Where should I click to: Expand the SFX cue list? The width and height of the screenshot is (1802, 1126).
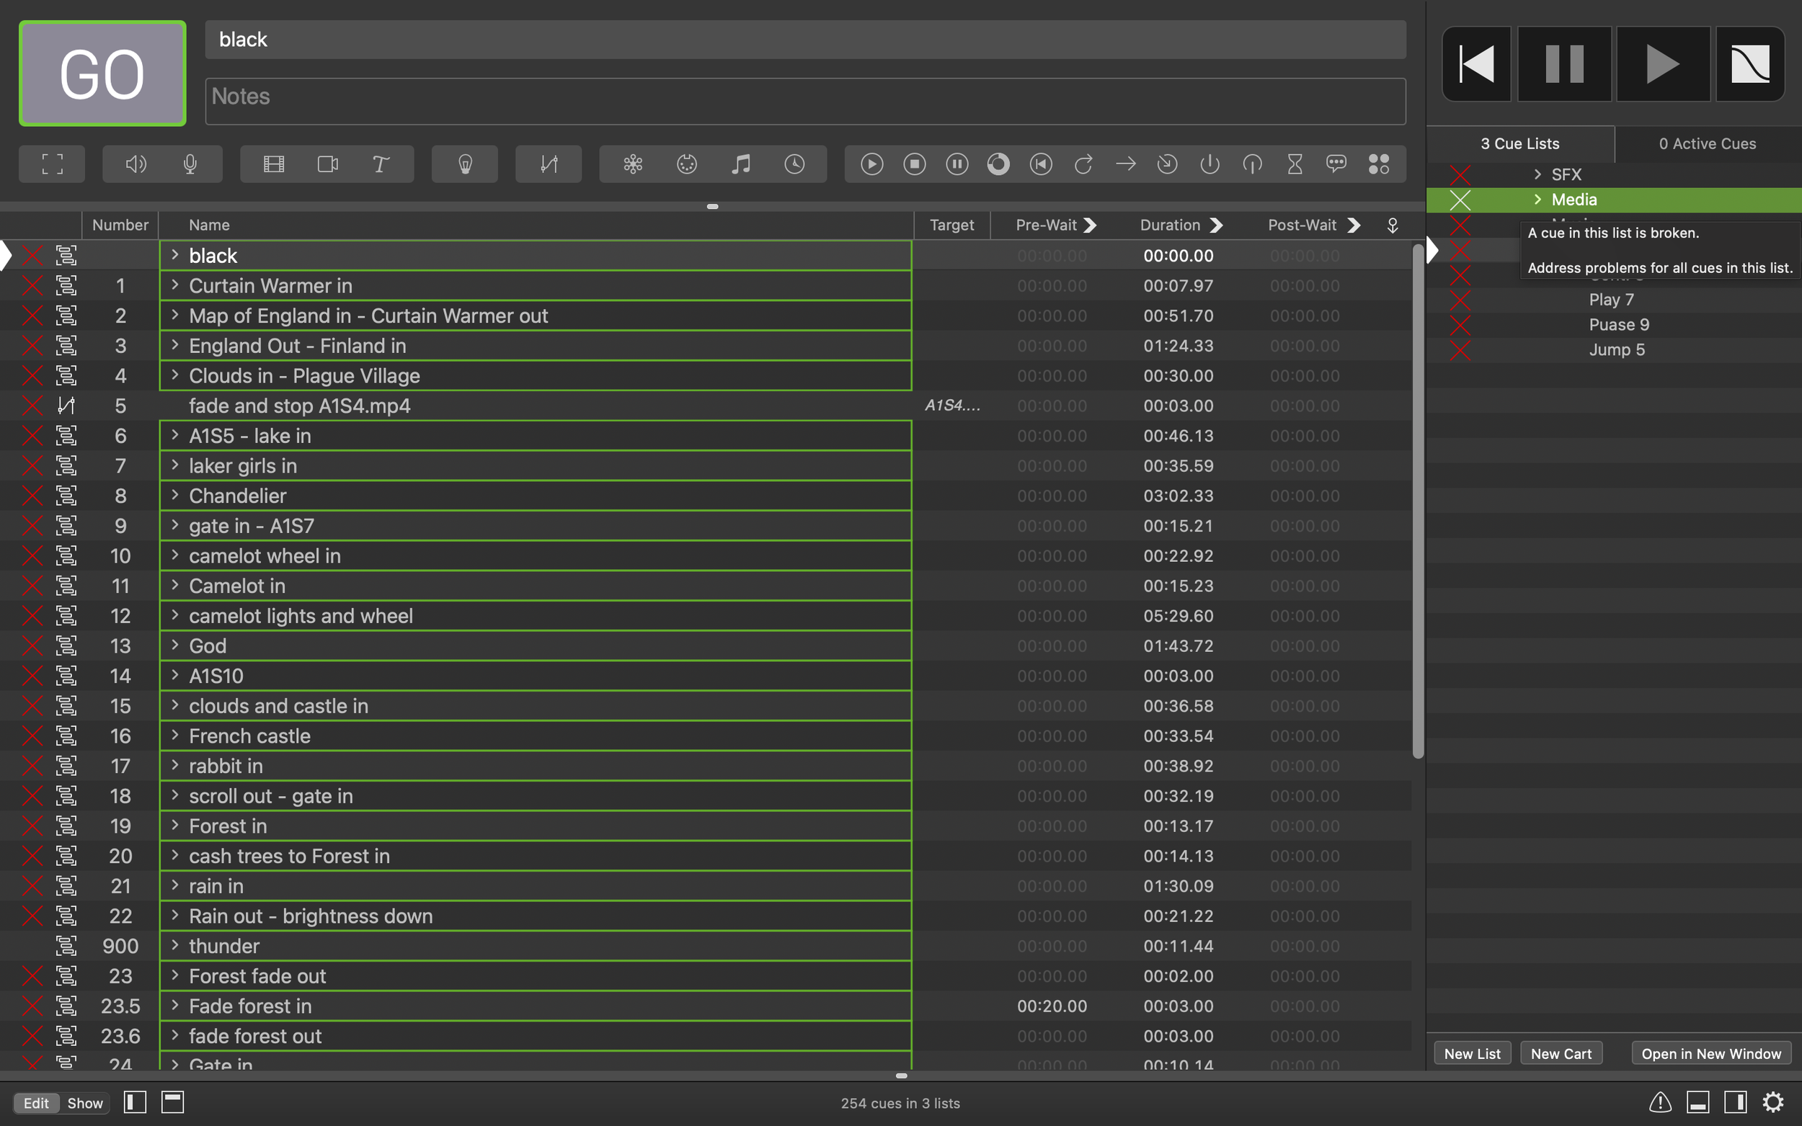click(1537, 174)
